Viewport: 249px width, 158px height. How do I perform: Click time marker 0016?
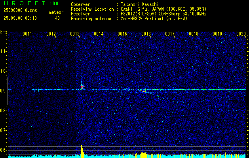click(x=146, y=34)
